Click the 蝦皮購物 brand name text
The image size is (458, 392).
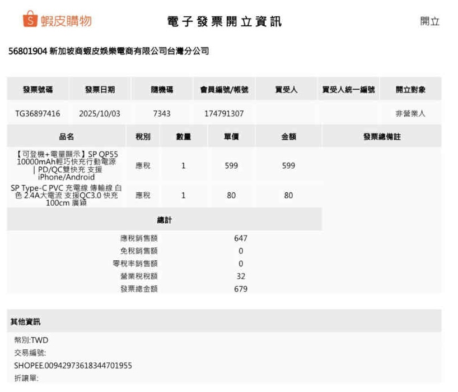coord(66,21)
